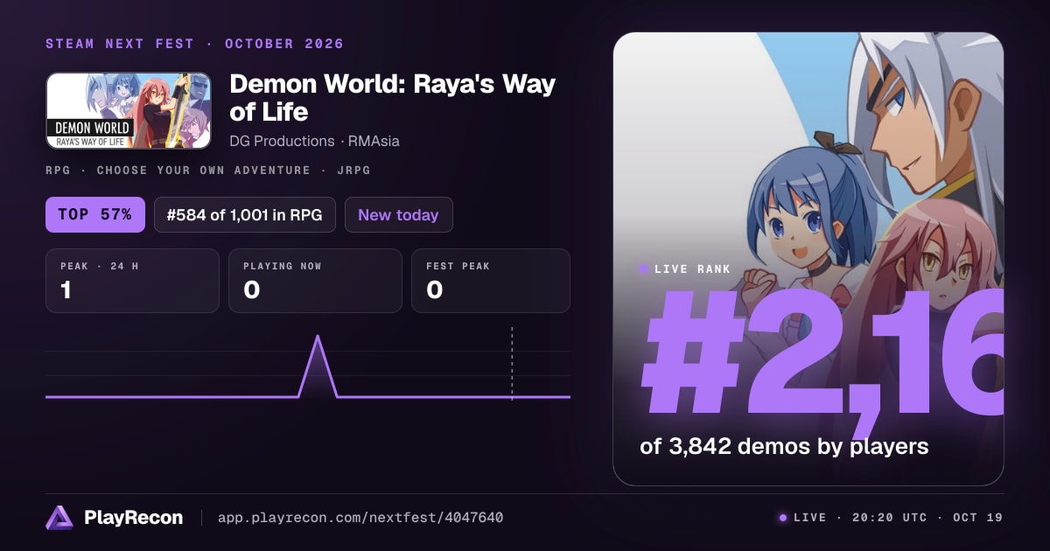Click the PlayRecon triangle logo icon

click(59, 518)
